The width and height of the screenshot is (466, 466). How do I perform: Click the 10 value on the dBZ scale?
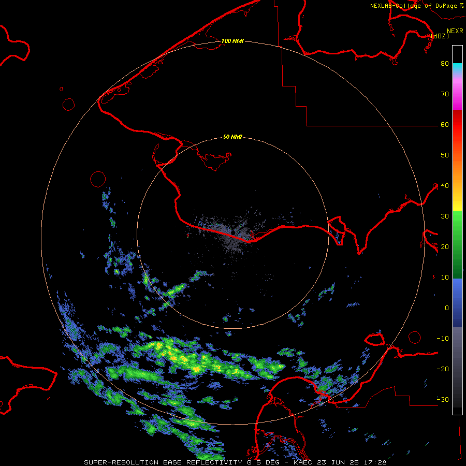pos(445,278)
